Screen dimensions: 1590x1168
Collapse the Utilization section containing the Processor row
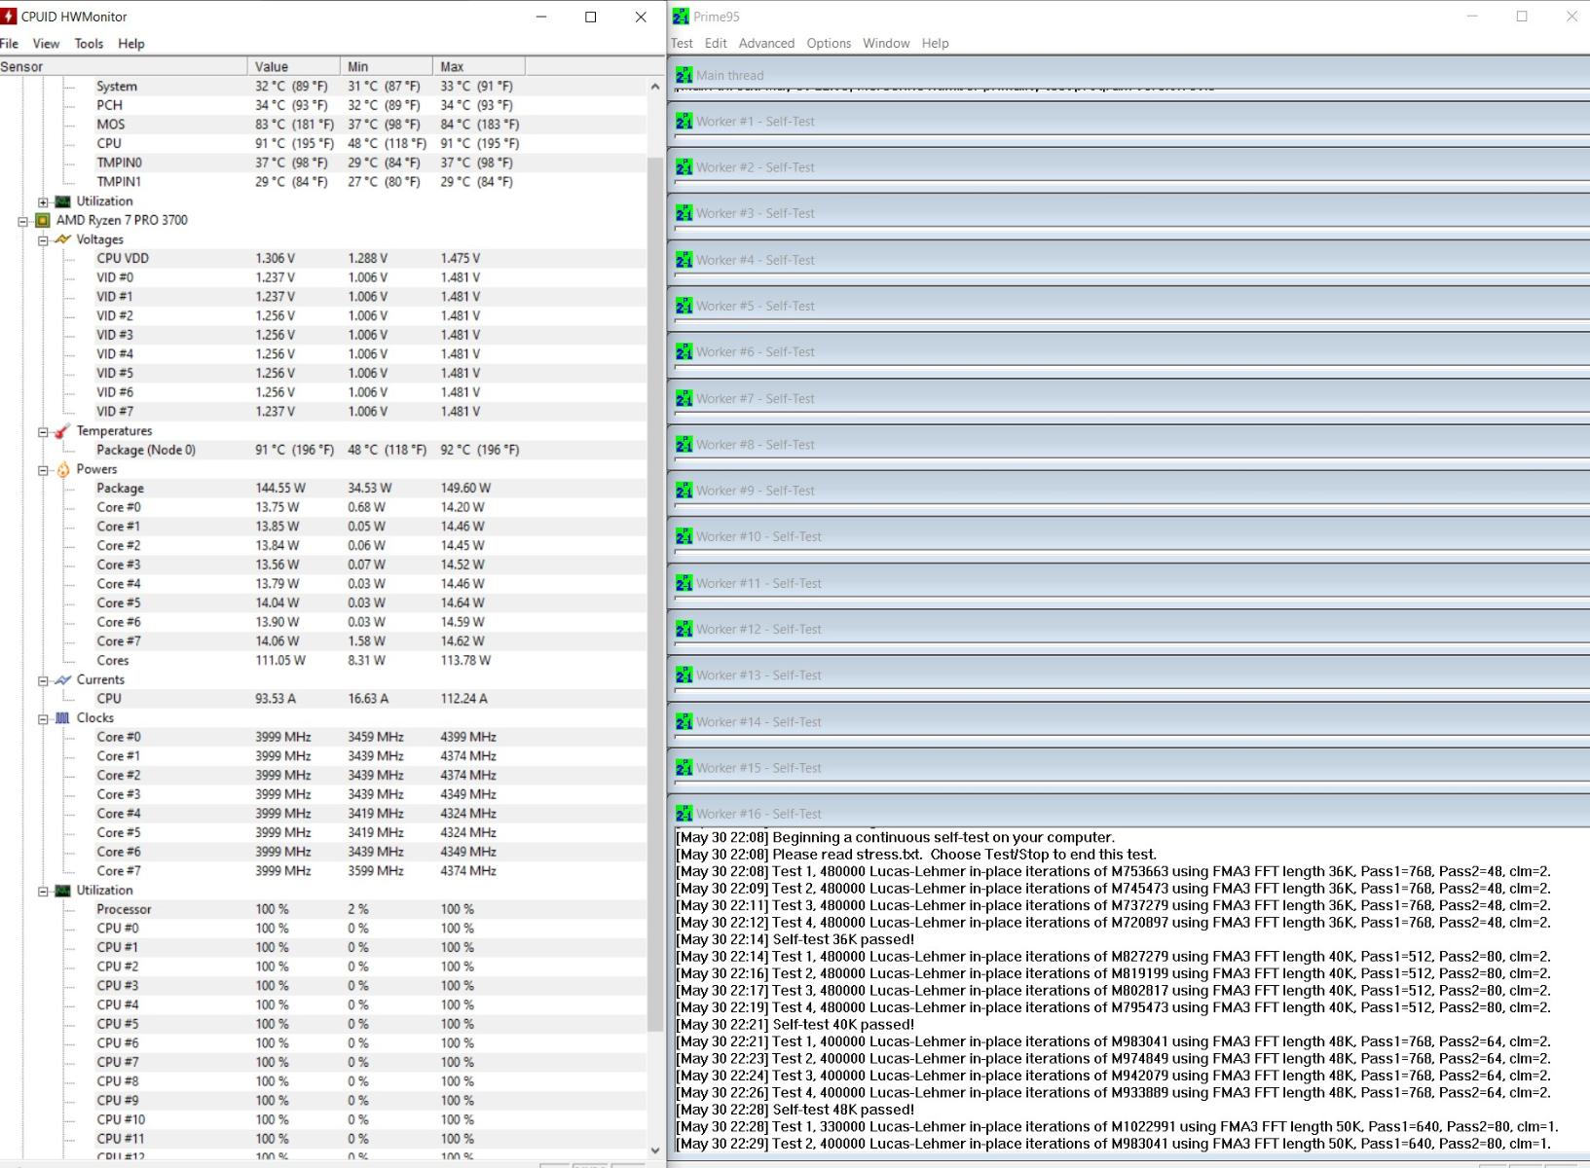tap(43, 891)
